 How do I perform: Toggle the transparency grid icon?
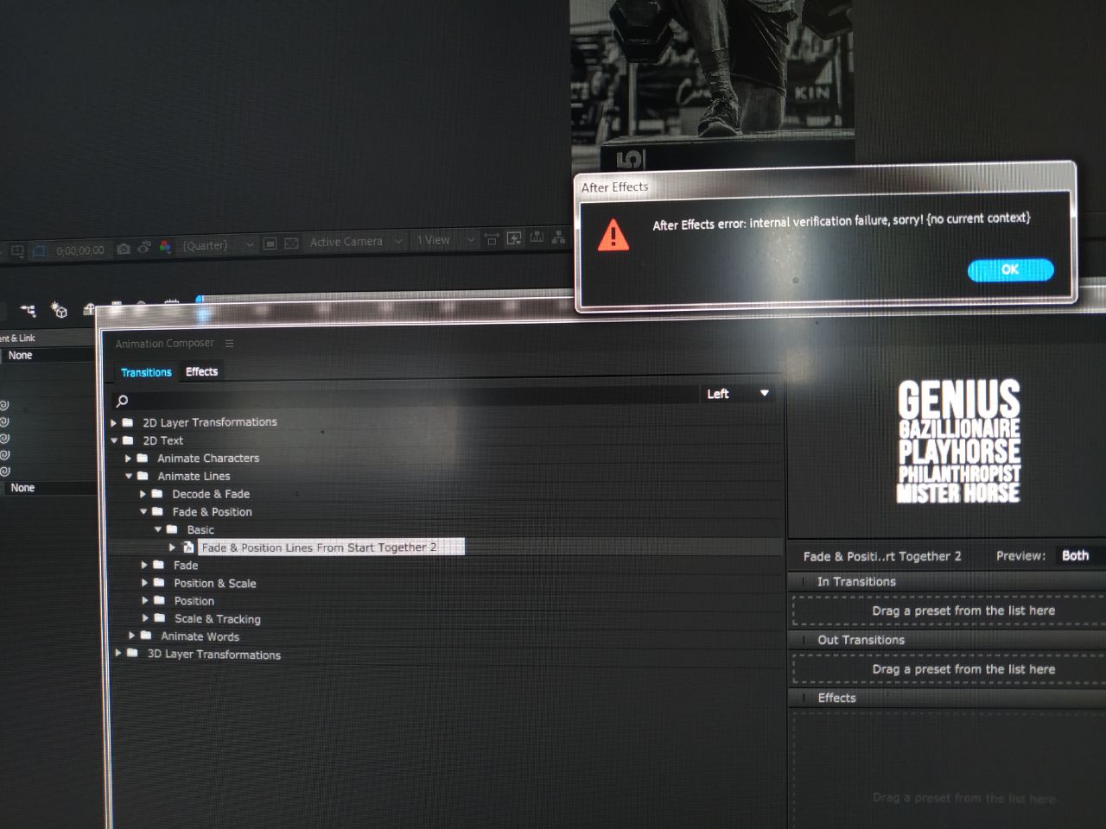point(291,244)
